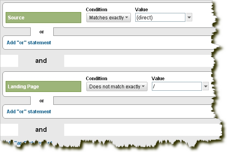Select the green Source dimension box
The height and width of the screenshot is (152, 227).
tap(43, 17)
